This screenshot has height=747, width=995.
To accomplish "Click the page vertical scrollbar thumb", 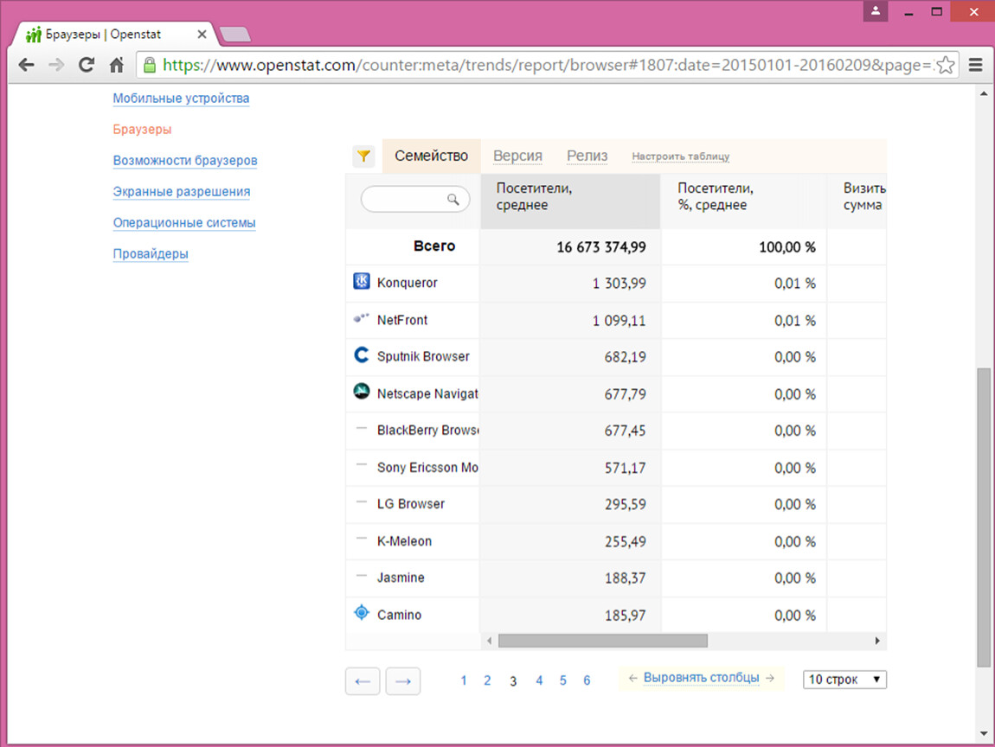I will click(x=984, y=517).
